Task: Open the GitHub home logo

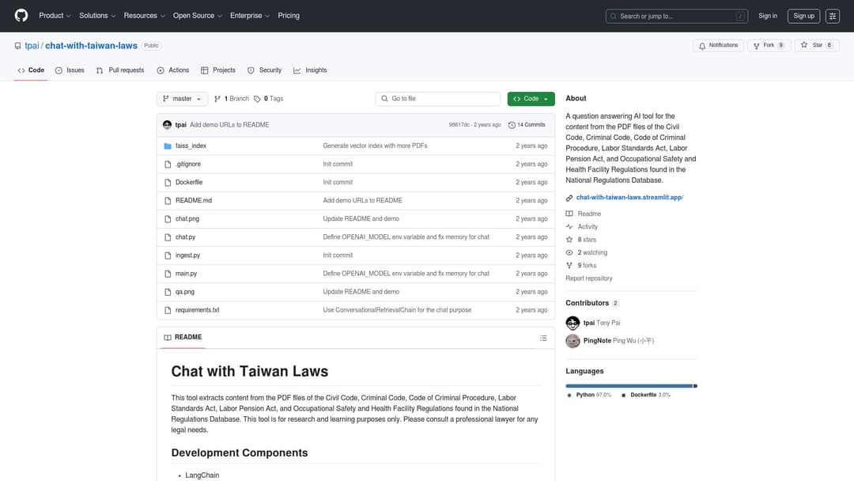Action: (x=21, y=15)
